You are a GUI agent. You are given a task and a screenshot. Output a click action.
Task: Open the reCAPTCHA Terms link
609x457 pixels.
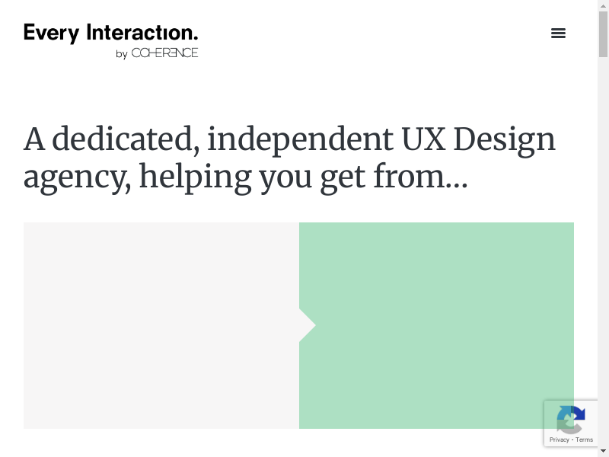pos(585,439)
